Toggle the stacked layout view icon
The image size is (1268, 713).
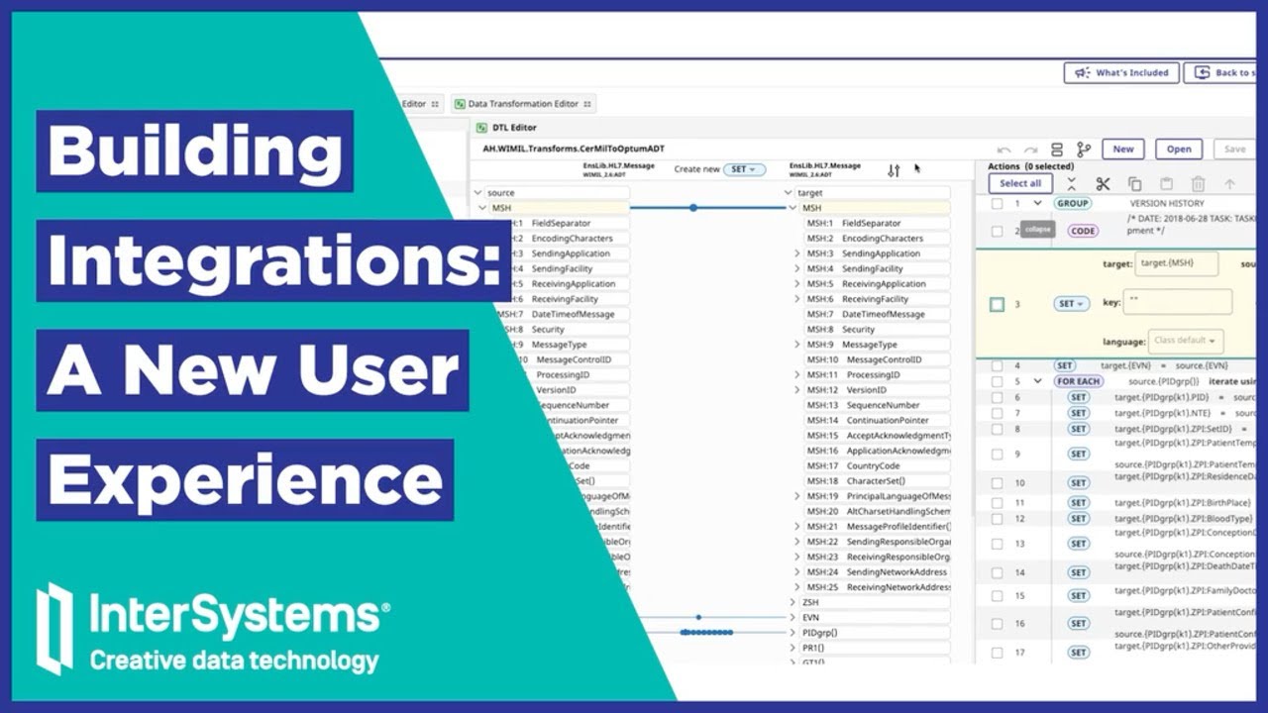pos(1057,150)
